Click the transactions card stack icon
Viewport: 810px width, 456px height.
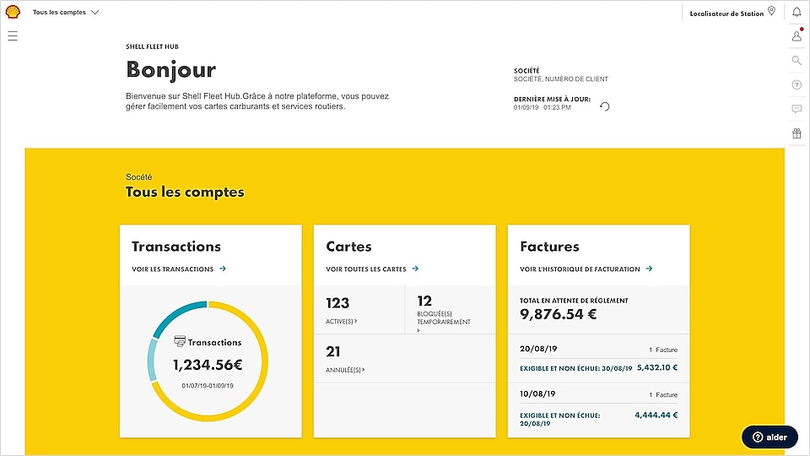[x=179, y=341]
